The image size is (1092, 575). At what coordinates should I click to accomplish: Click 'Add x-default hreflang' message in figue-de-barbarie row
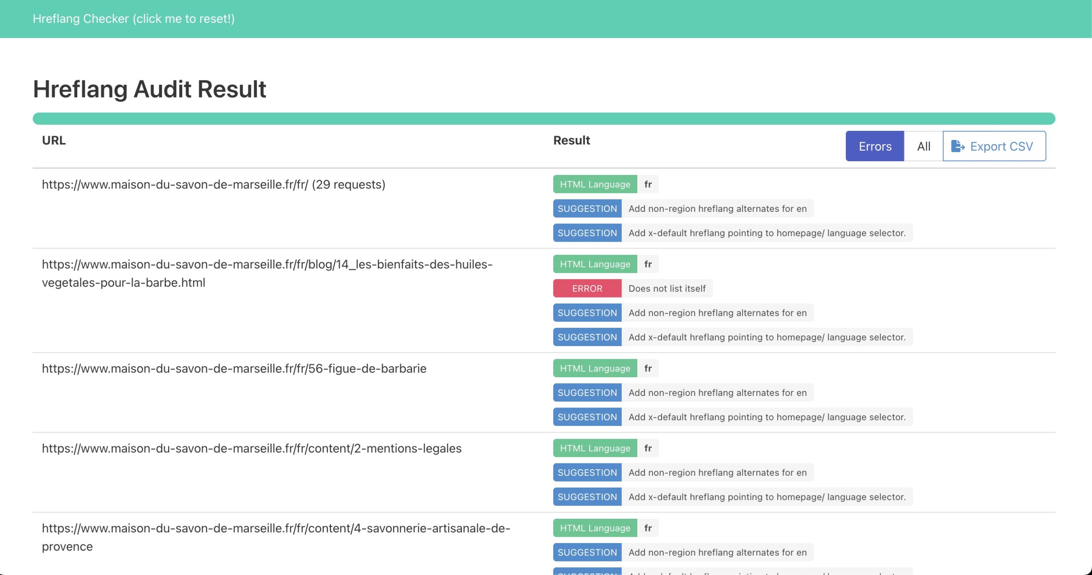pos(767,417)
